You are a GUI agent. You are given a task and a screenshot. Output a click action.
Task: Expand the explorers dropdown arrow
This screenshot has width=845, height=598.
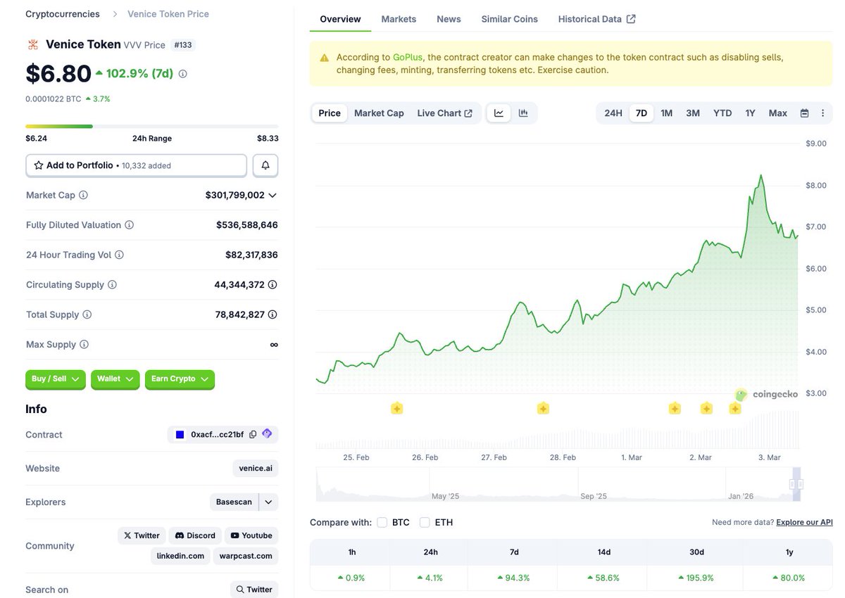268,502
